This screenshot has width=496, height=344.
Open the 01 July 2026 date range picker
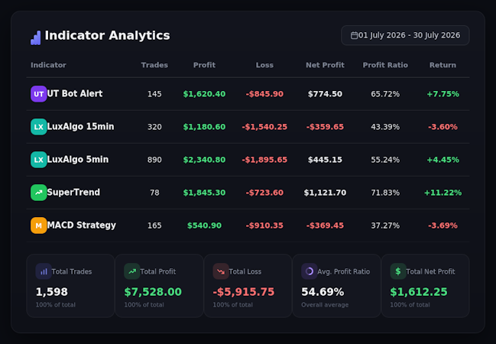point(405,35)
